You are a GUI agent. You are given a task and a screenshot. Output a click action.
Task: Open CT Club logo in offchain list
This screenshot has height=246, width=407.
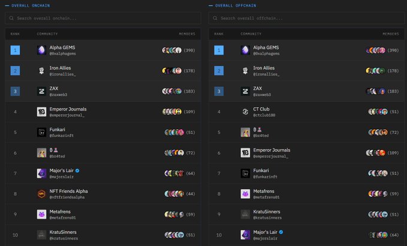[245, 112]
